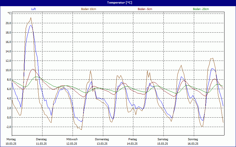Viewport: 236px width, 147px height.
Task: Select the Luft legend label
Action: (x=34, y=9)
